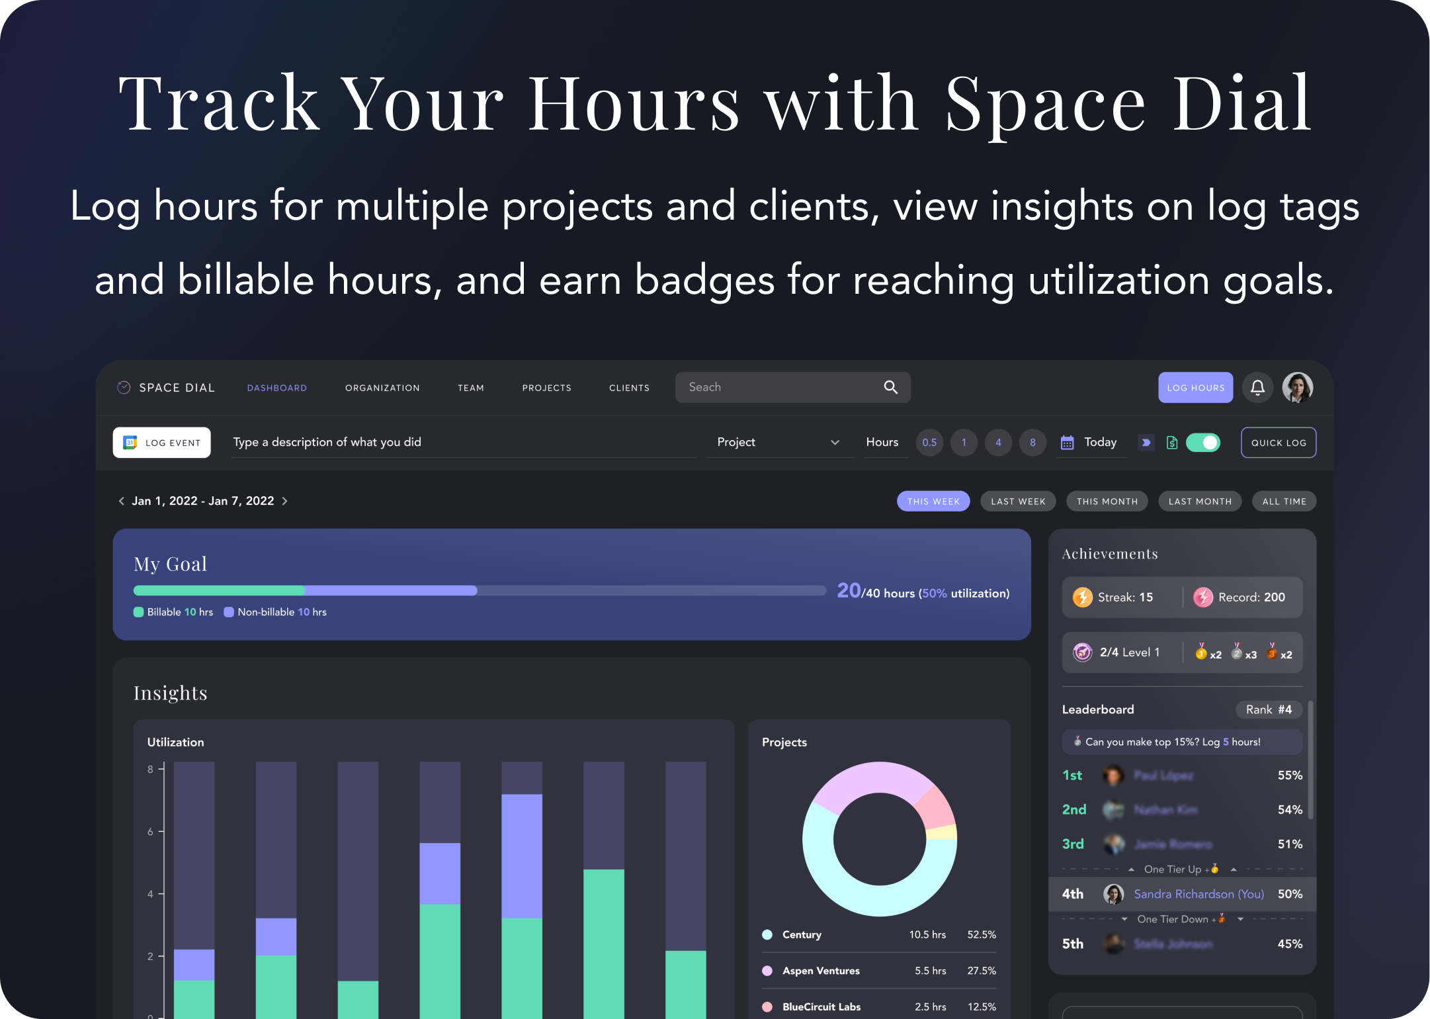1430x1019 pixels.
Task: Open the search by clicking the magnifier icon
Action: (890, 387)
